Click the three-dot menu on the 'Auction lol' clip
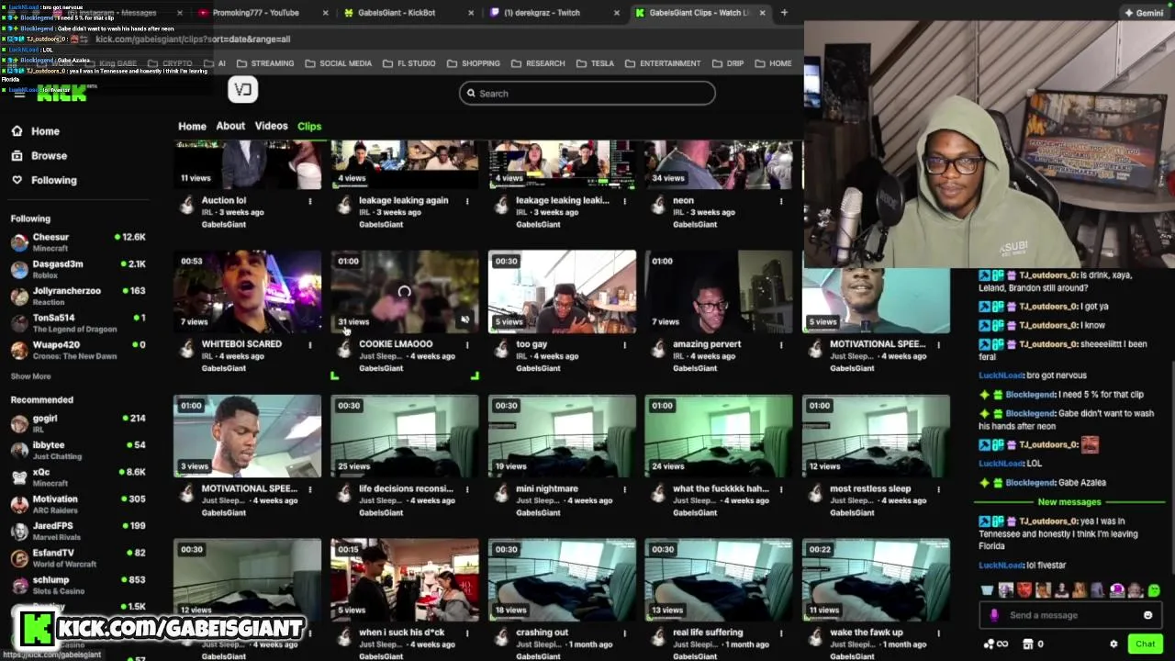1175x661 pixels. pyautogui.click(x=310, y=201)
